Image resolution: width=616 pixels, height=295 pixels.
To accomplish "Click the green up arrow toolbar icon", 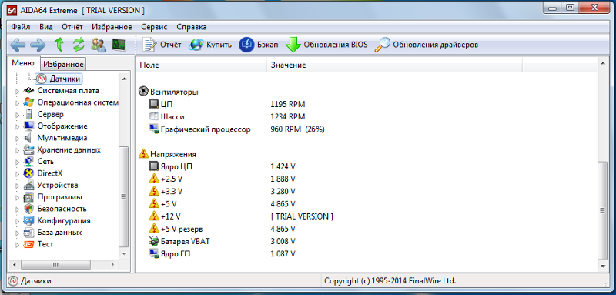I will 59,45.
